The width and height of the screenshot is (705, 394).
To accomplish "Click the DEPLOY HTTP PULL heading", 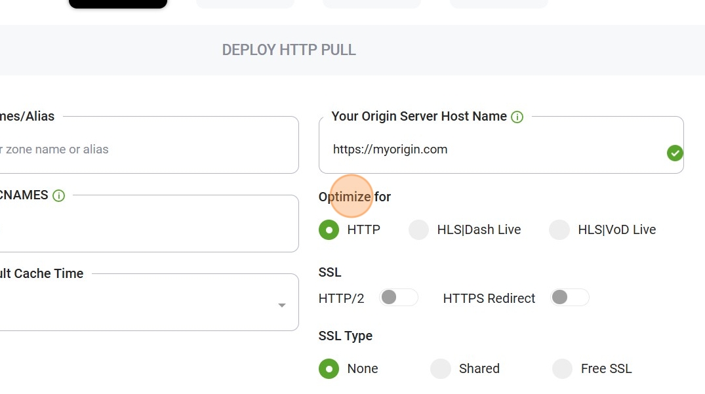I will tap(289, 50).
